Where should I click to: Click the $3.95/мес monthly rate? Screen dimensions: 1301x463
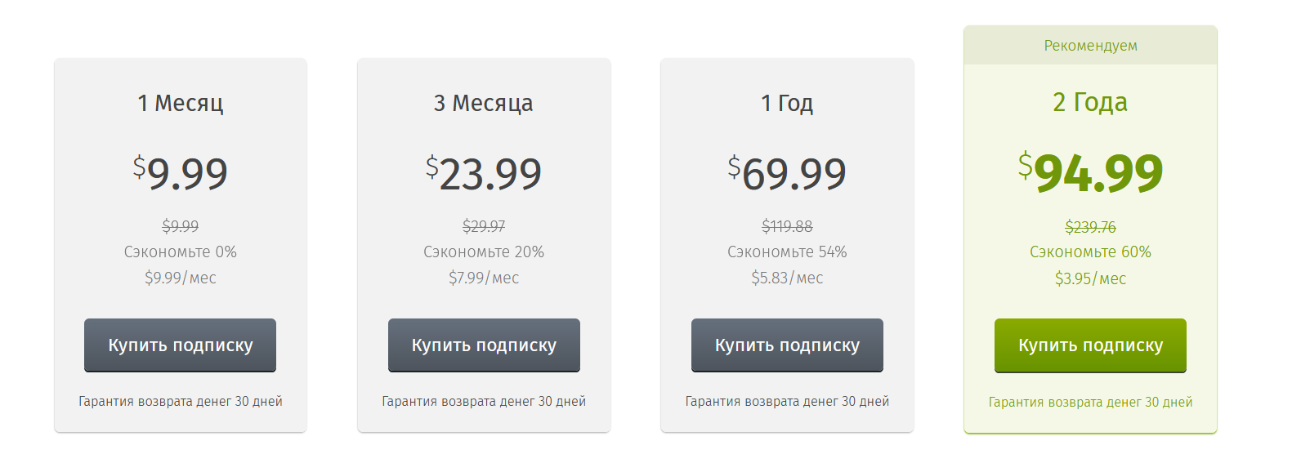click(x=1090, y=278)
